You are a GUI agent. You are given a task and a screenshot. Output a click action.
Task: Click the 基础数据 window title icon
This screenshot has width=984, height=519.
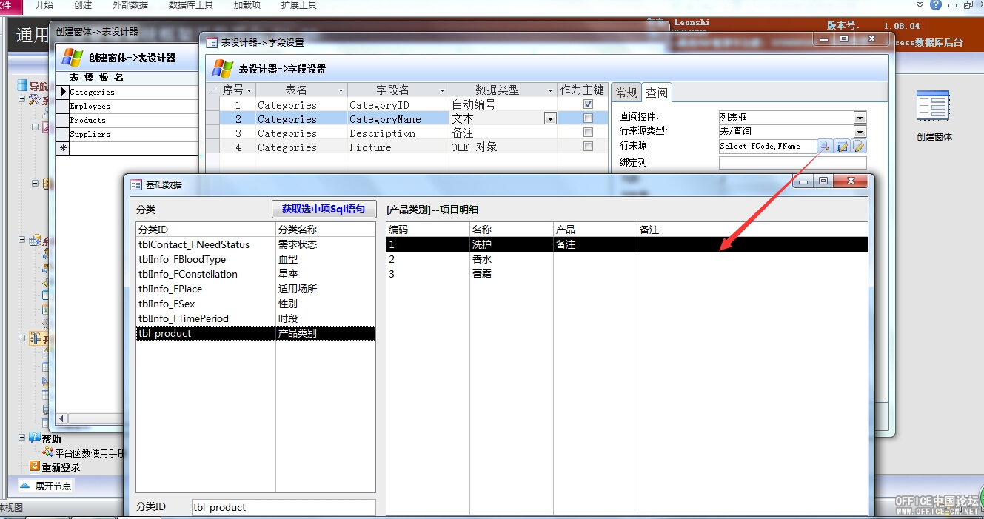tap(136, 184)
